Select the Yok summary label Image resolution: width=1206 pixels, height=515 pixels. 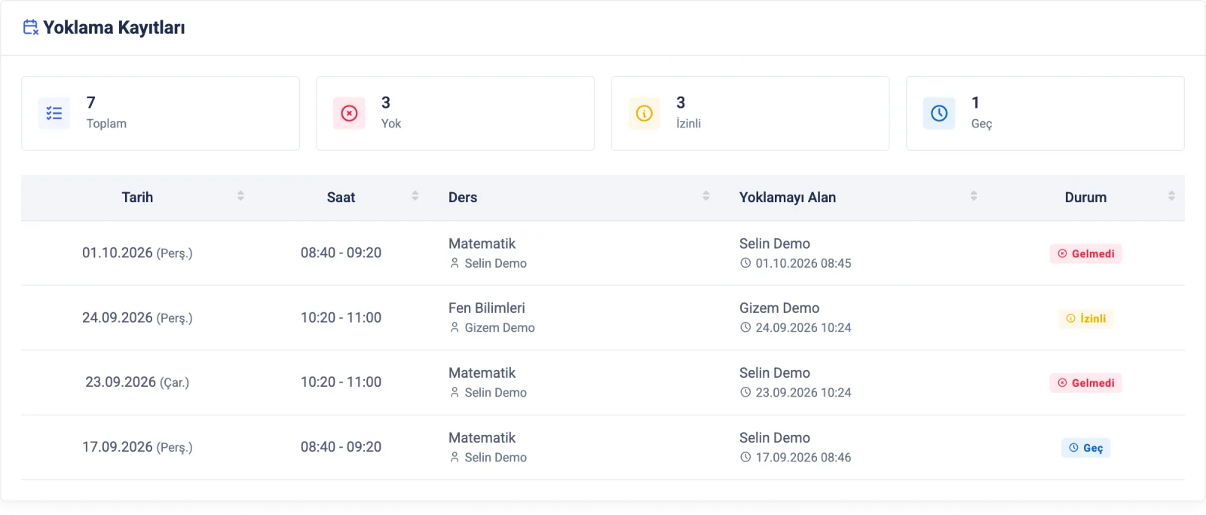point(391,124)
